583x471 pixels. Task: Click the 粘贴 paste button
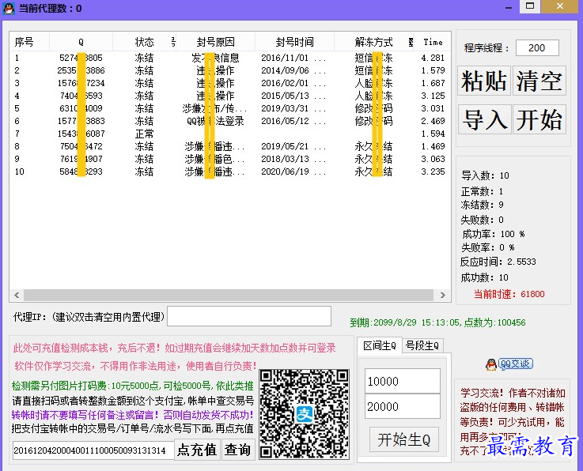pos(484,81)
